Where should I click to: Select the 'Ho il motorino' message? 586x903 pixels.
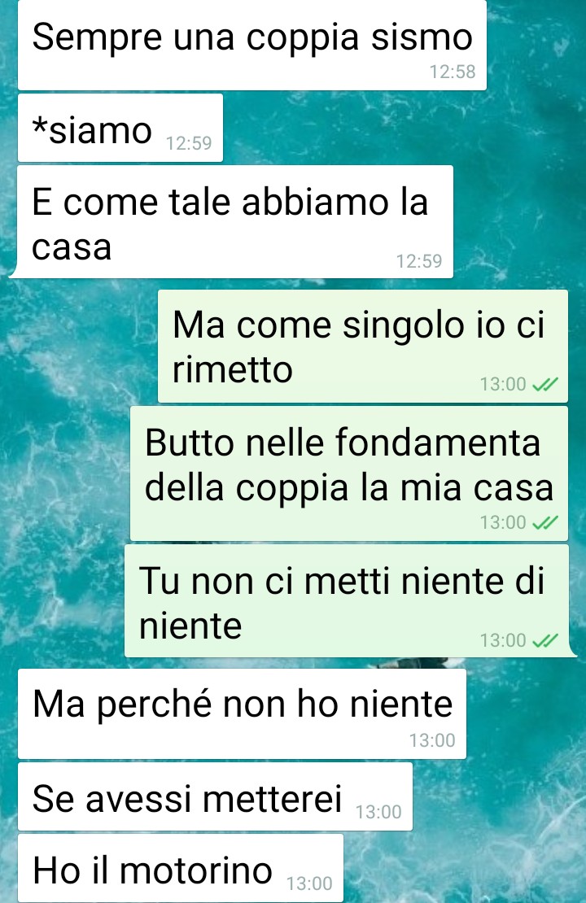(x=181, y=868)
